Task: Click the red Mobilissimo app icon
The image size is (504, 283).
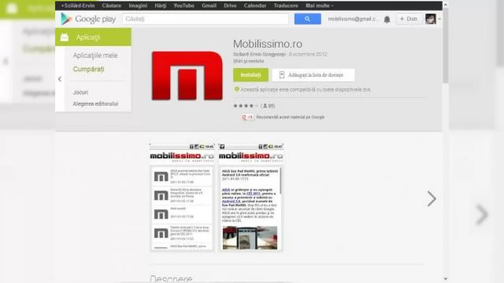Action: tap(187, 76)
